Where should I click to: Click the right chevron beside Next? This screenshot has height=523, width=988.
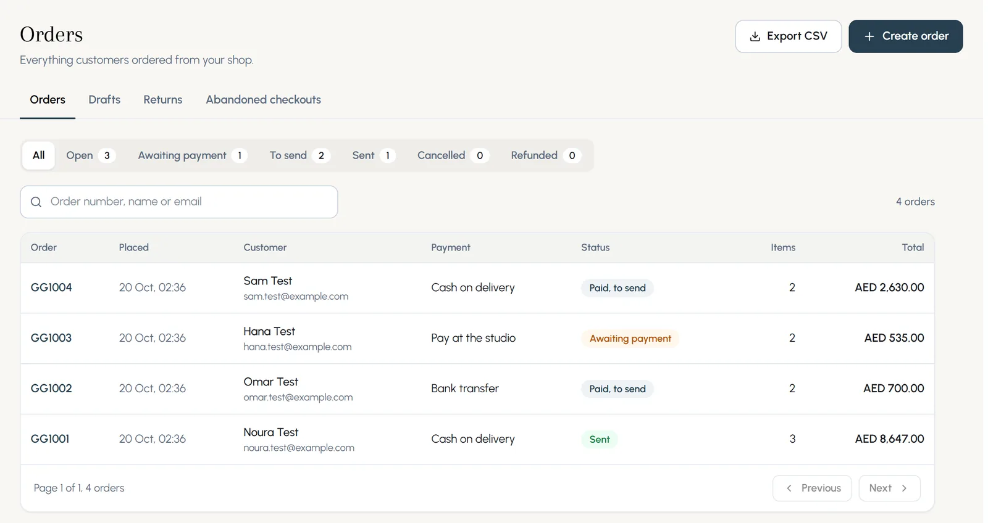pos(904,488)
